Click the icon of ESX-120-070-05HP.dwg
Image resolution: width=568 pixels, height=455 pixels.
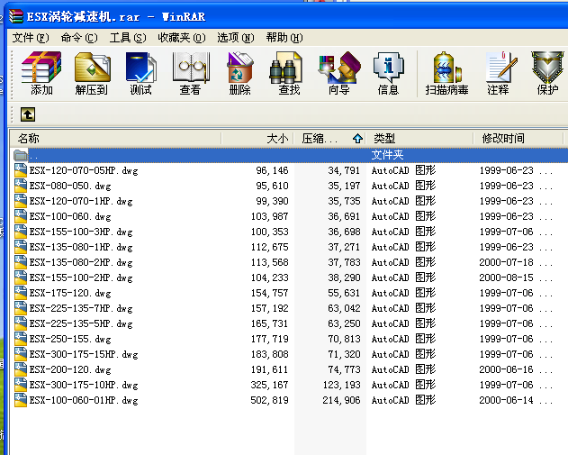(21, 170)
